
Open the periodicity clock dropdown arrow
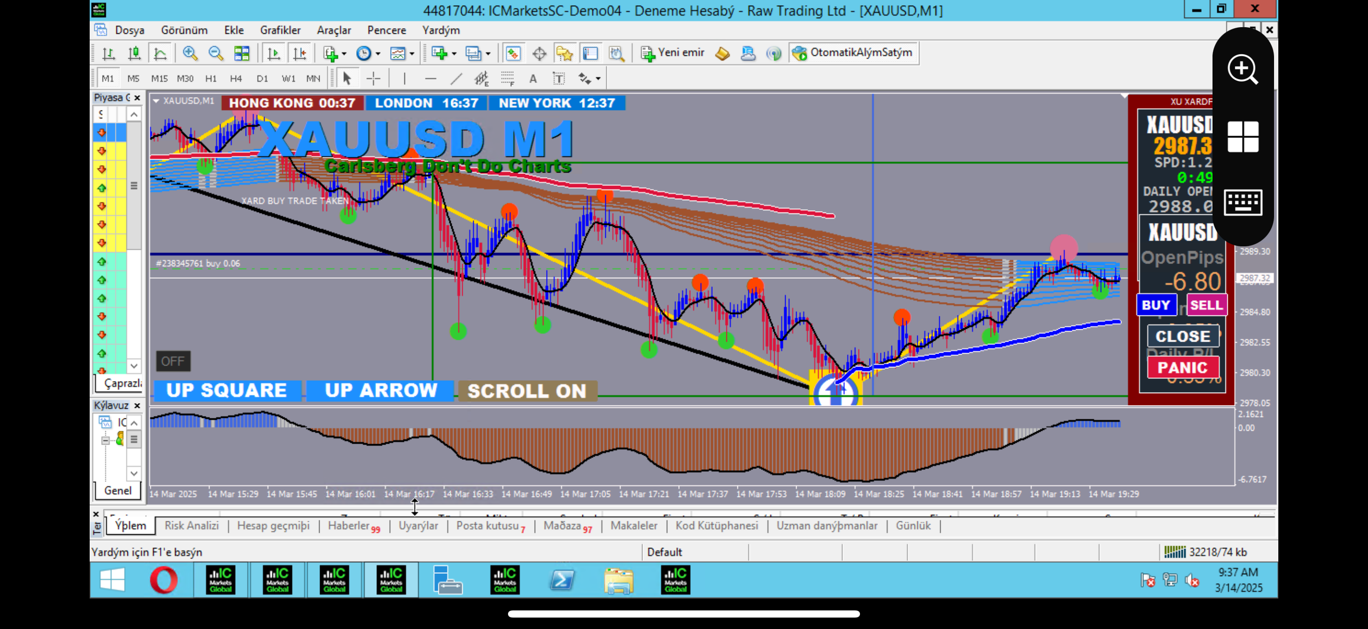click(378, 53)
